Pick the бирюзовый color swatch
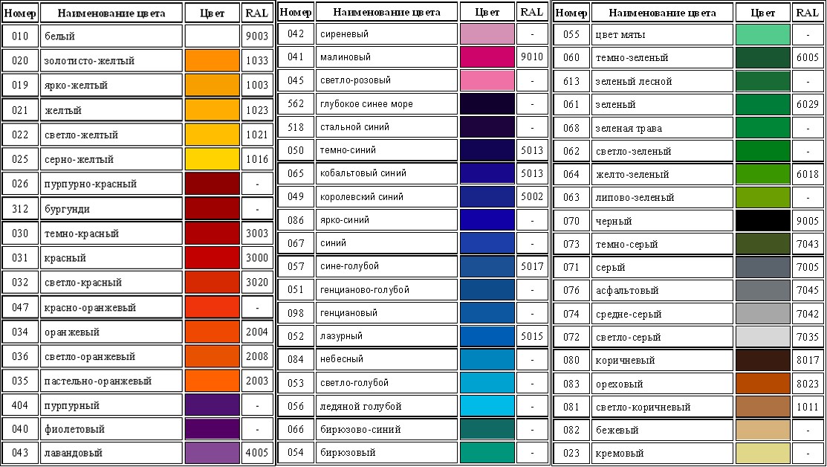The height and width of the screenshot is (467, 827). (487, 452)
